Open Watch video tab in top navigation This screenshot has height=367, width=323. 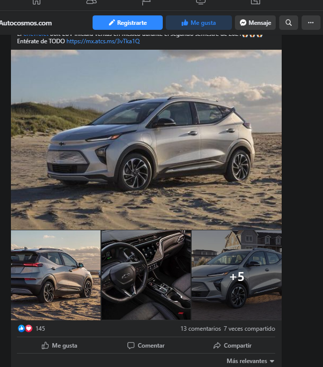201,2
